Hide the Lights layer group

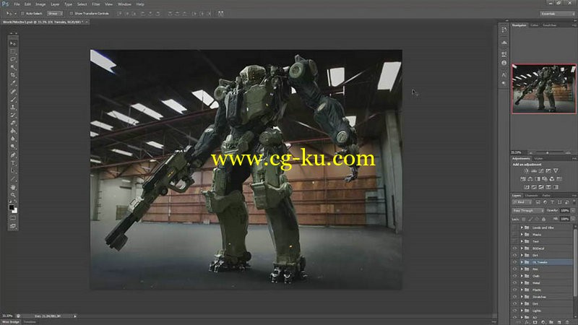pyautogui.click(x=514, y=311)
